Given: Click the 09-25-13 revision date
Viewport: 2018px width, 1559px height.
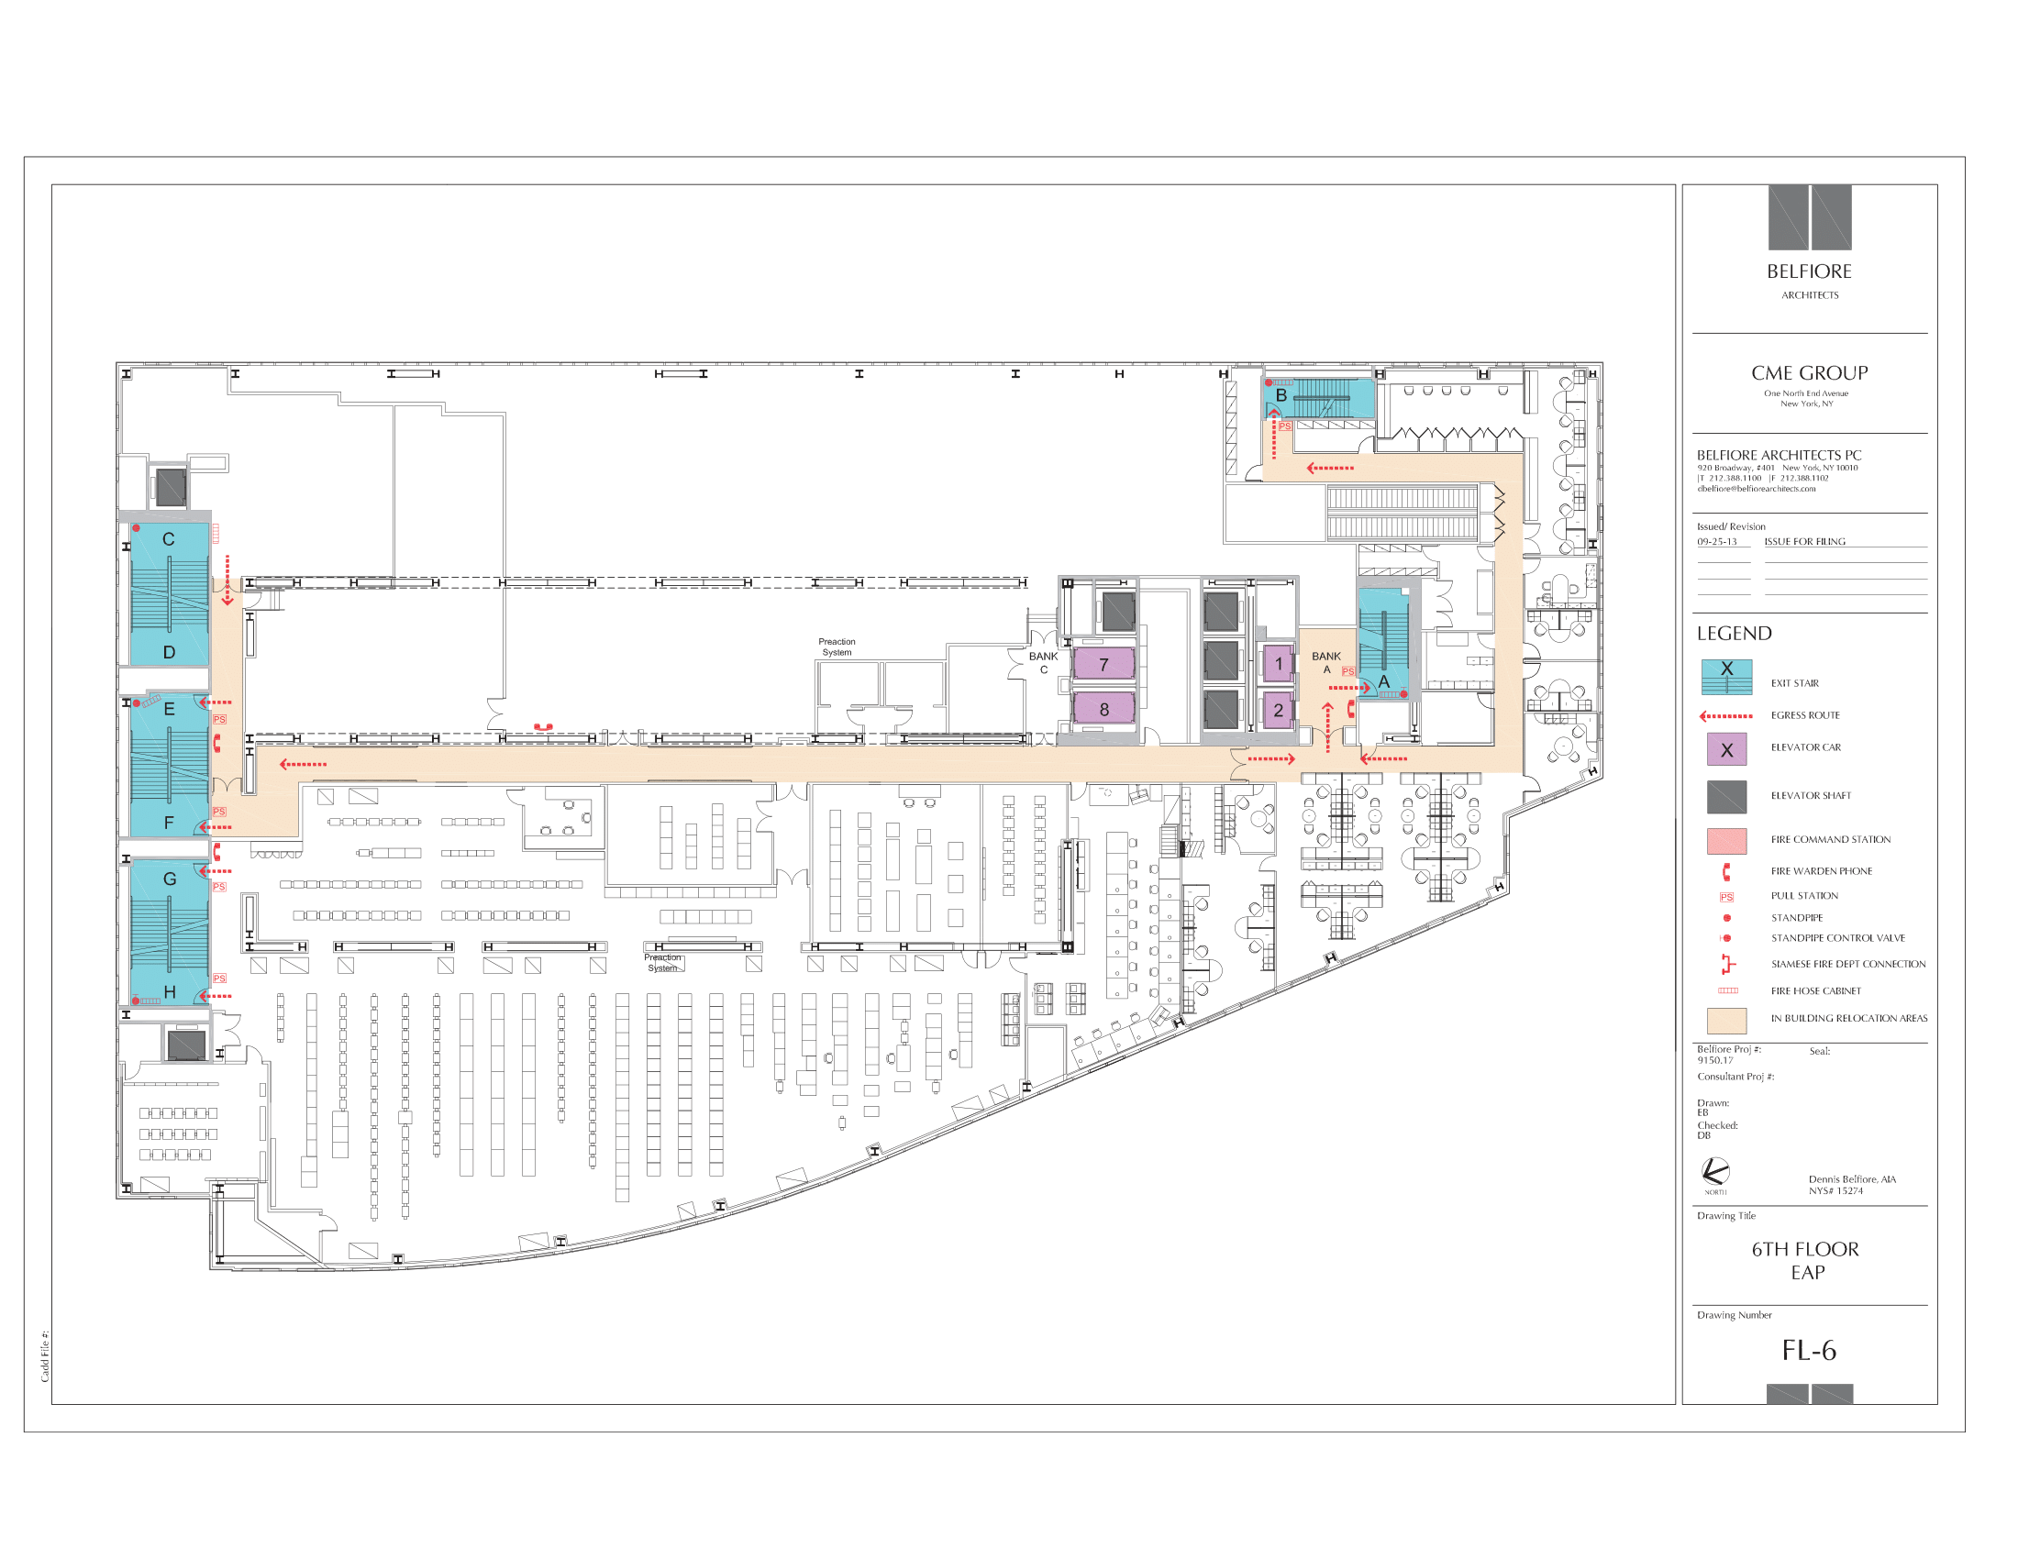Looking at the screenshot, I should pyautogui.click(x=1717, y=542).
